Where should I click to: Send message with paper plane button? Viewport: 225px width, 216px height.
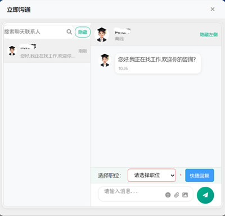coord(205,195)
